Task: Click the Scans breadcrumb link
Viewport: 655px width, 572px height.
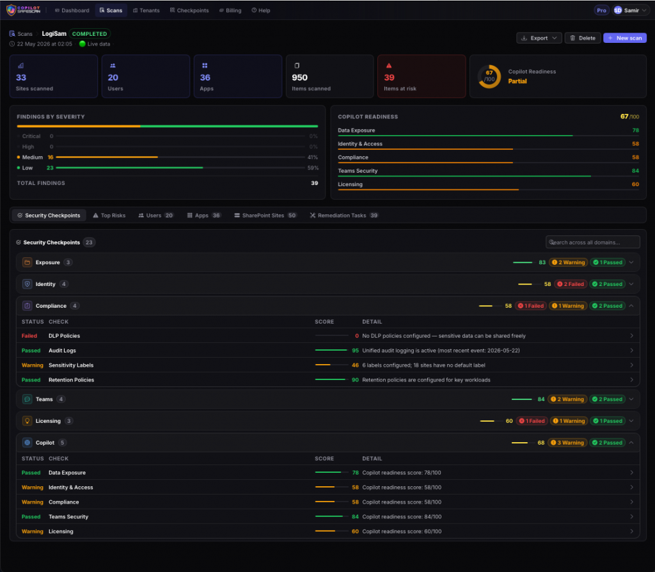Action: (x=25, y=34)
